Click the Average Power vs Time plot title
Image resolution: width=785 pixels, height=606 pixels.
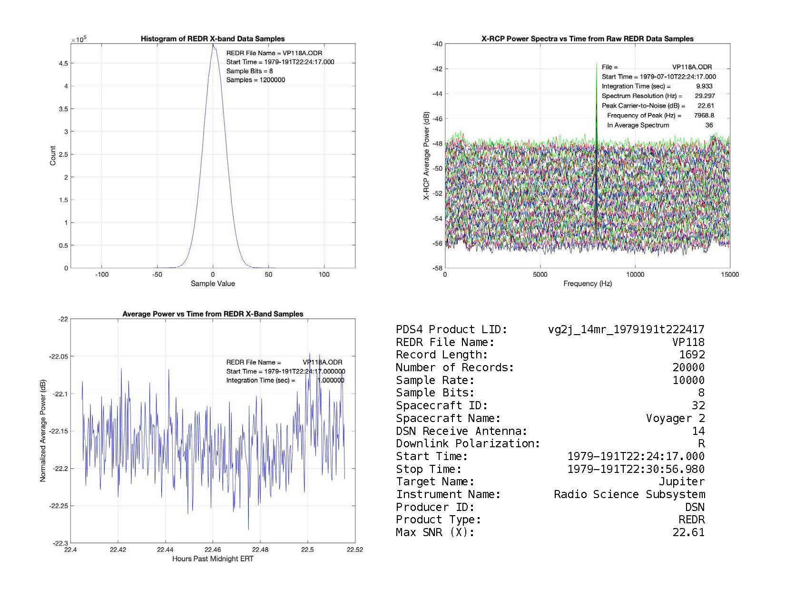click(213, 314)
